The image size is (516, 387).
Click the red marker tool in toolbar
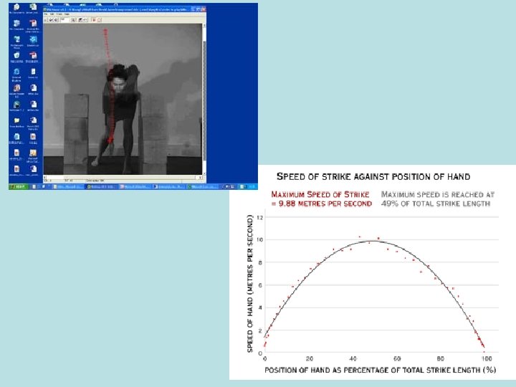(94, 20)
